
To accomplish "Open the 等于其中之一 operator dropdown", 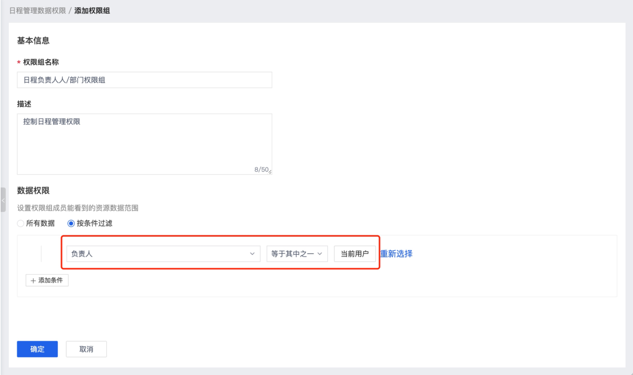I will pyautogui.click(x=296, y=254).
